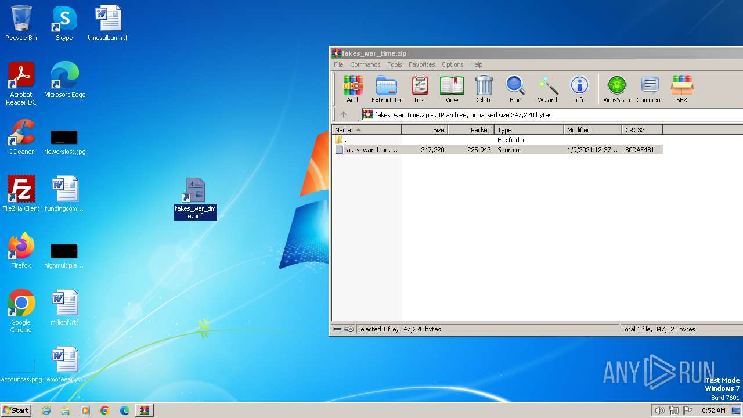743x418 pixels.
Task: Select the fakes_war_time.pdf desktop shortcut
Action: click(x=196, y=199)
